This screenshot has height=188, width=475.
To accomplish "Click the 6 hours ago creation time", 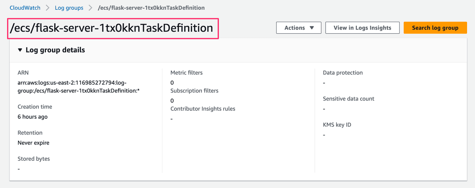I will (x=32, y=117).
